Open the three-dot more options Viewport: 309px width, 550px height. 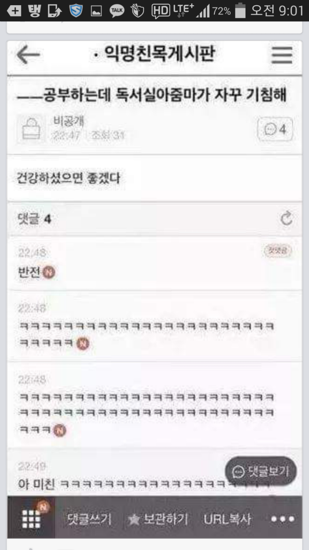[282, 519]
